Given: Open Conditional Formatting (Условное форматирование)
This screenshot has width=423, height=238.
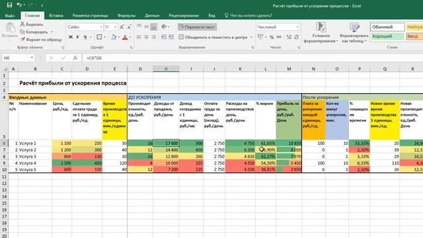Looking at the screenshot, I should tap(321, 32).
